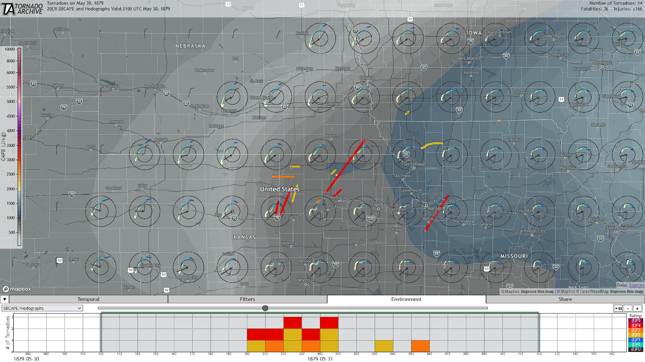645x362 pixels.
Task: Click the yellow histogram bar at 03Z
Action: coord(384,346)
